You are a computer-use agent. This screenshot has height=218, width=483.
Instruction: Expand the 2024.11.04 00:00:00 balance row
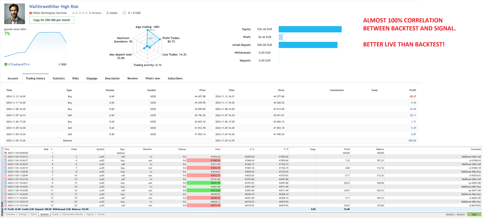(x=6, y=153)
